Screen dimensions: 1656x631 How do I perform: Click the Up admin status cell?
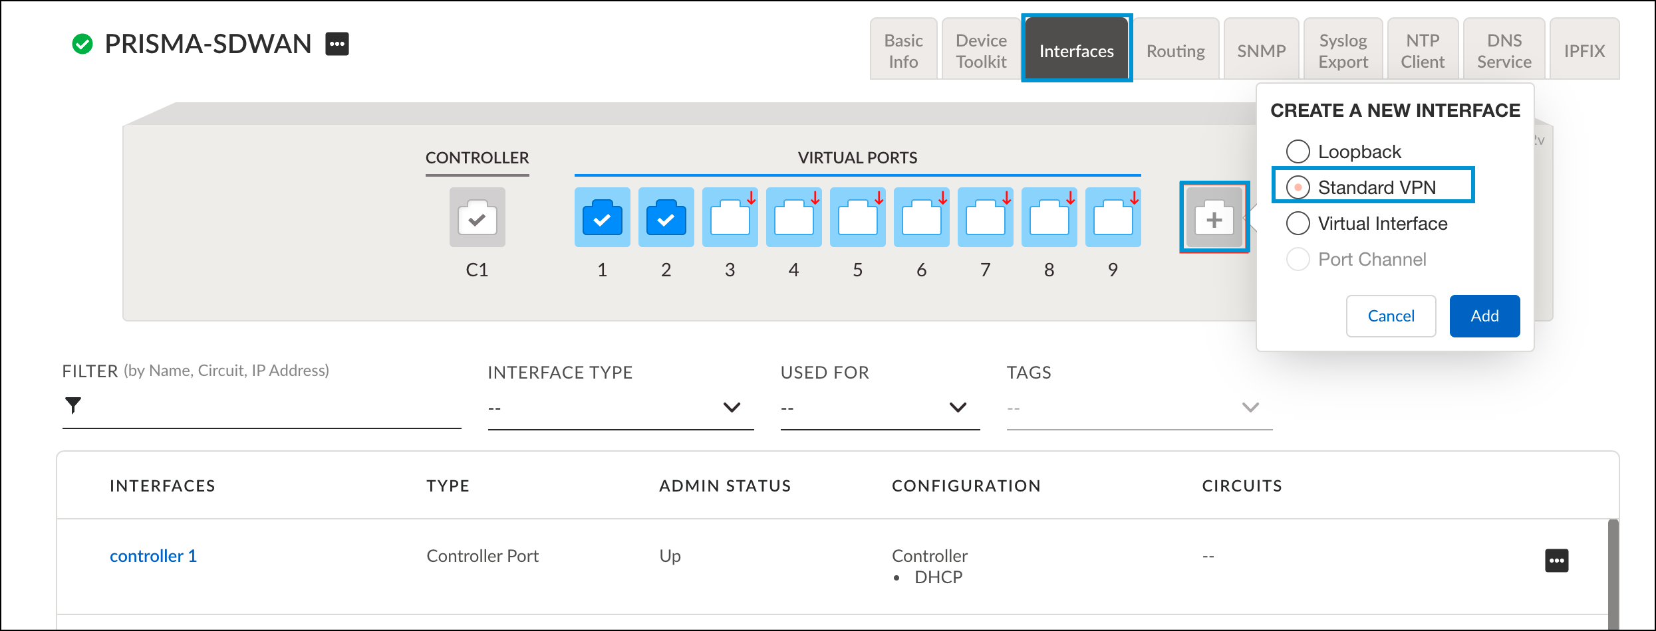click(670, 556)
